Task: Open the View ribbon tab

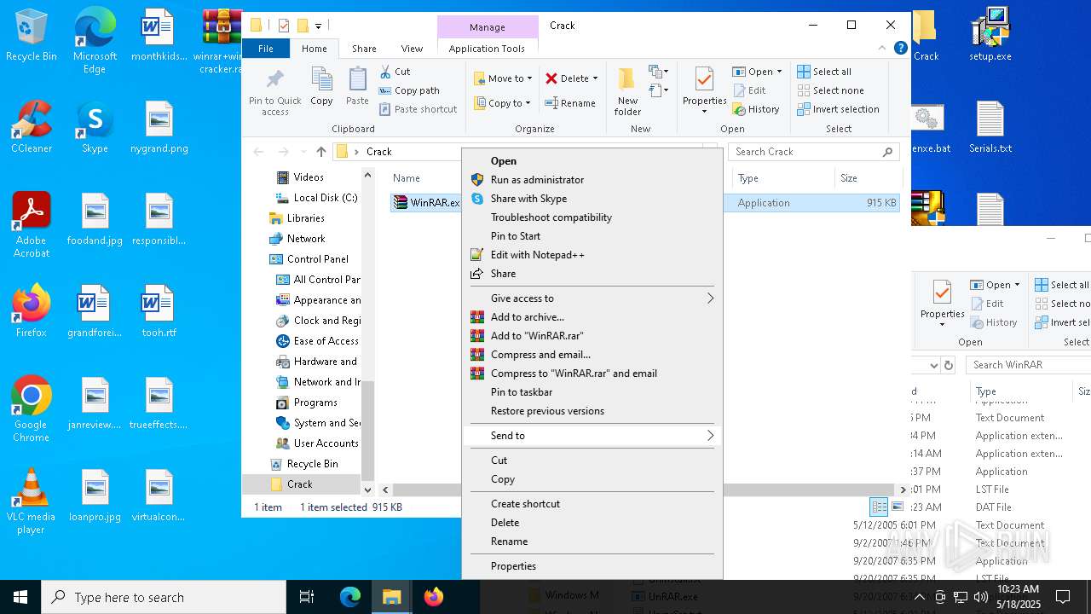Action: tap(412, 49)
